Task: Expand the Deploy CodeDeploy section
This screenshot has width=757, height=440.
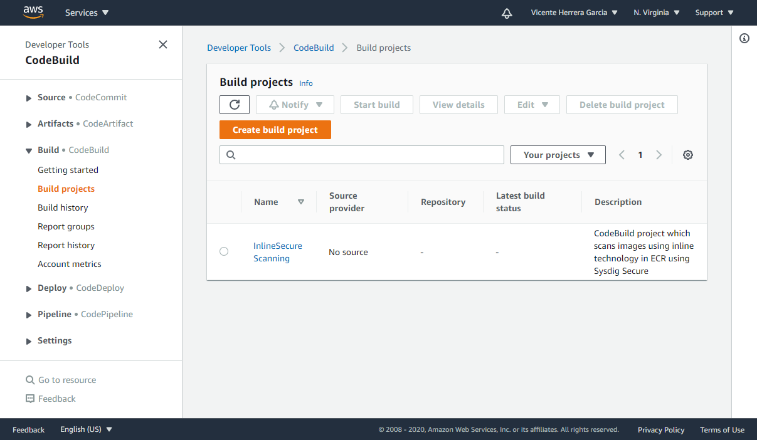Action: click(x=29, y=288)
